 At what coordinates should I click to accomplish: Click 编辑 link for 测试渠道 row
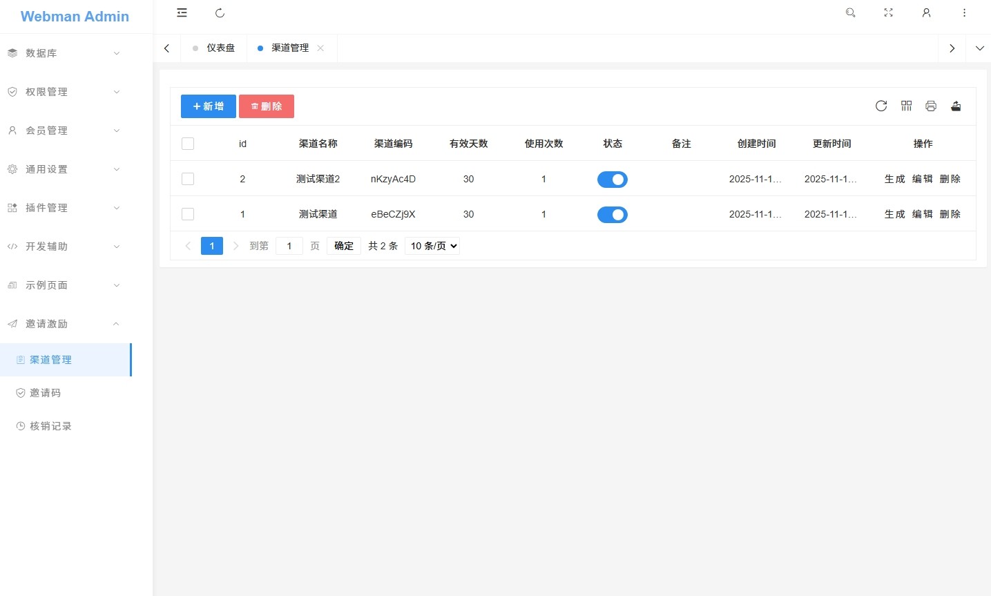922,214
